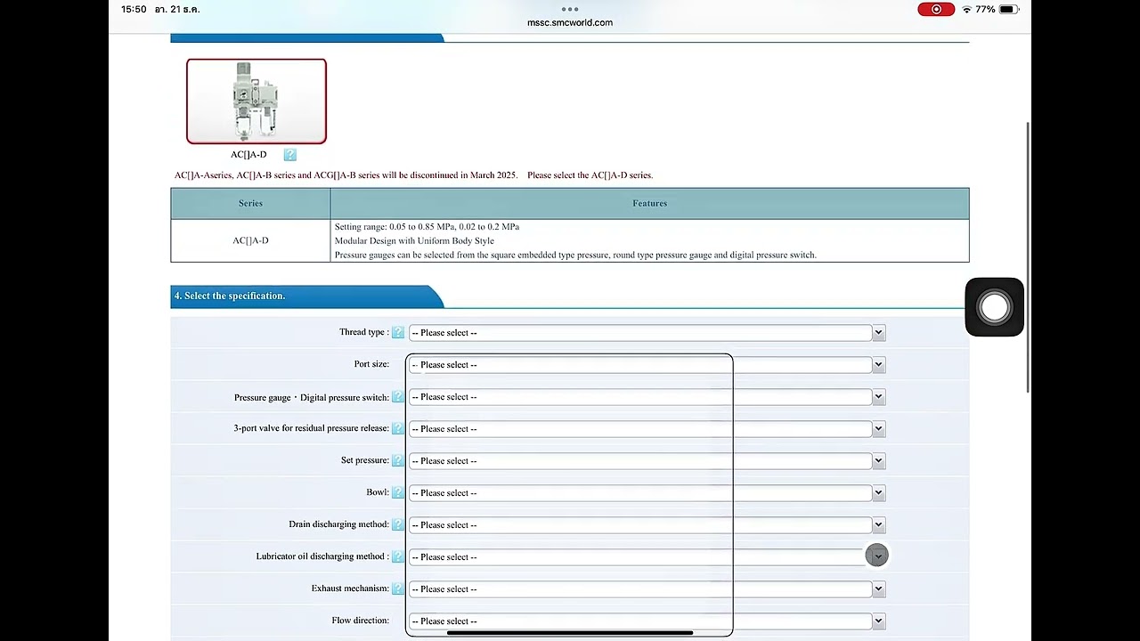
Task: Open the Exhaust mechanism dropdown
Action: (x=647, y=588)
